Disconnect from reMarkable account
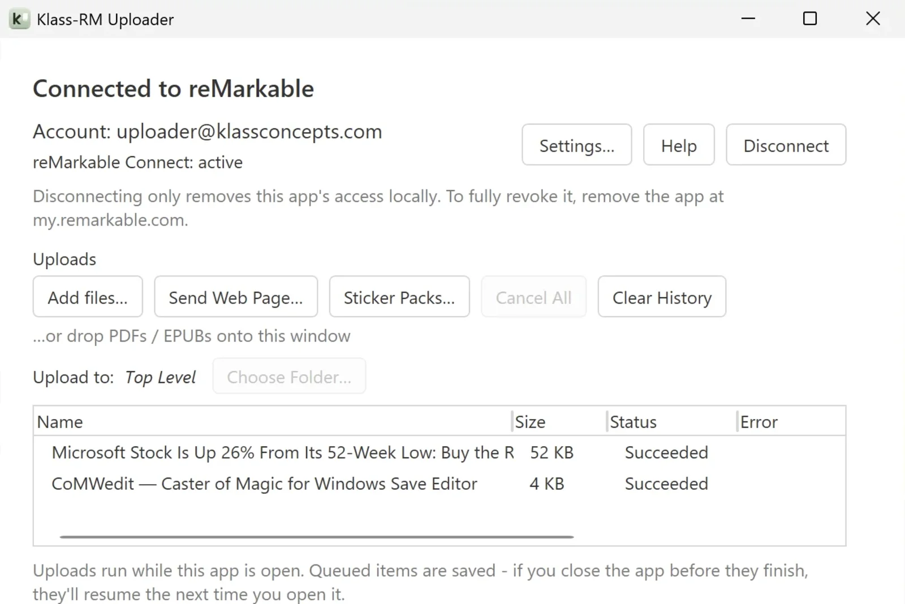The image size is (905, 604). (x=786, y=145)
